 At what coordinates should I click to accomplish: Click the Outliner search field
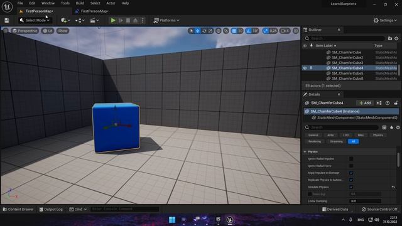345,38
